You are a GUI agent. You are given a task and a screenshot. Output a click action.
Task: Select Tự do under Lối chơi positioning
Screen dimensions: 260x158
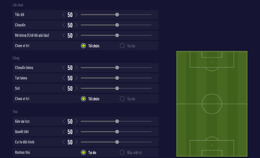(x=122, y=46)
